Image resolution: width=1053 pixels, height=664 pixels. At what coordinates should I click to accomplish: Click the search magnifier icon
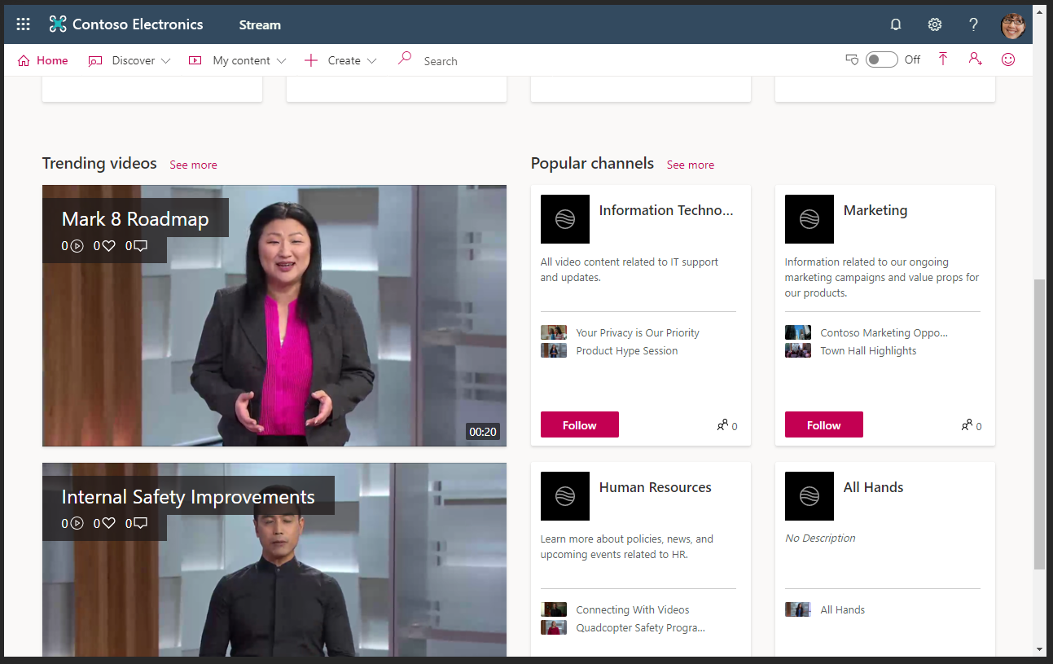pyautogui.click(x=404, y=59)
